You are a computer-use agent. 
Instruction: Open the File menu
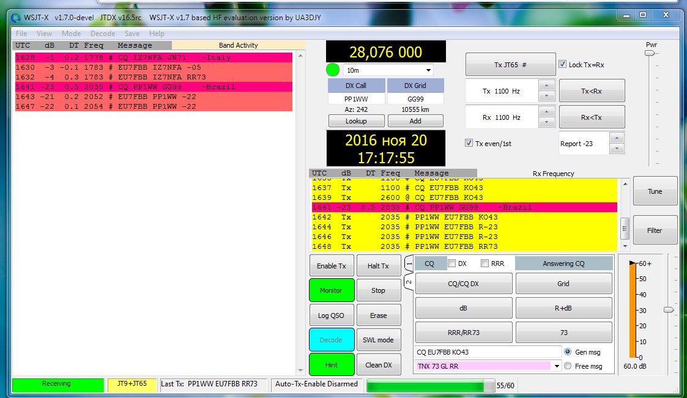pos(21,33)
